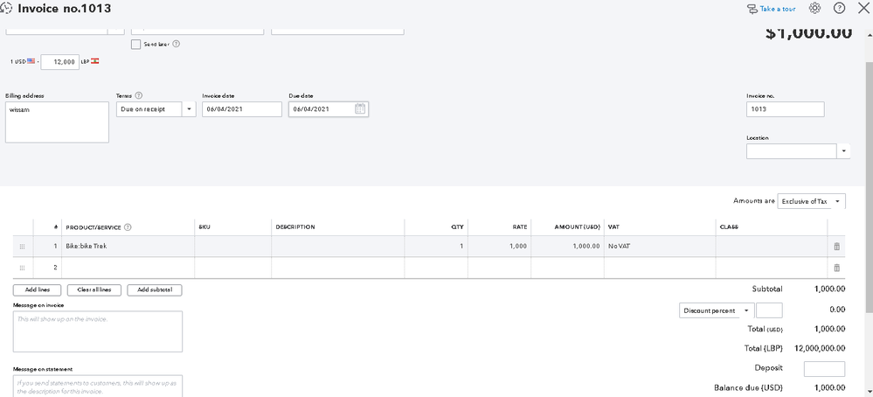Open the due date calendar picker

(x=361, y=109)
